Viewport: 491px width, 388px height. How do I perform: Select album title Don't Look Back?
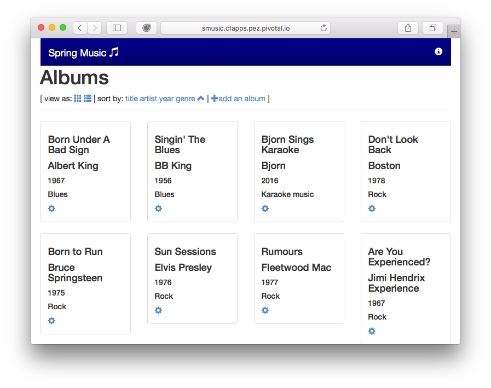tap(393, 144)
